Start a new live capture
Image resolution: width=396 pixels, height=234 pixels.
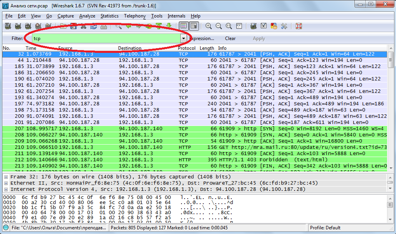(28, 26)
